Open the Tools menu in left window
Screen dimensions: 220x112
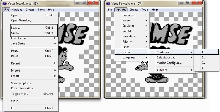(x=41, y=10)
